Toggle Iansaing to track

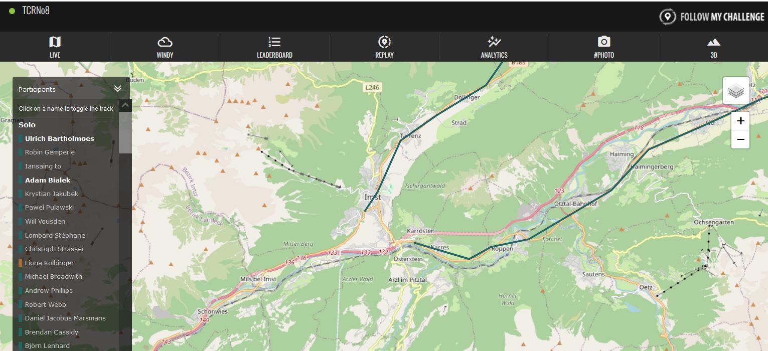[x=43, y=166]
